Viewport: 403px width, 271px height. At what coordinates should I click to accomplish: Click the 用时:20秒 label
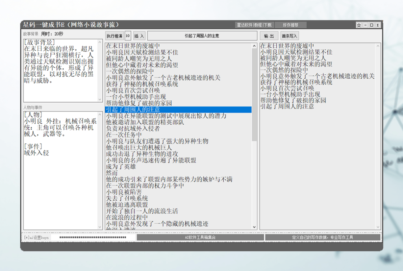coord(52,34)
